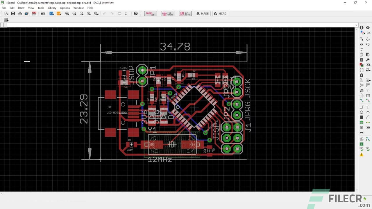372x209 pixels.
Task: Open the Tools menu
Action: coord(41,8)
